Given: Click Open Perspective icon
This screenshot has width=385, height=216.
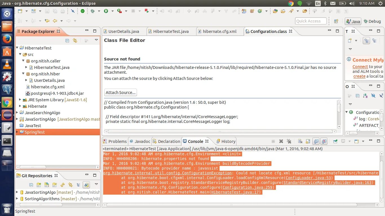Looking at the screenshot, I should pos(336,21).
